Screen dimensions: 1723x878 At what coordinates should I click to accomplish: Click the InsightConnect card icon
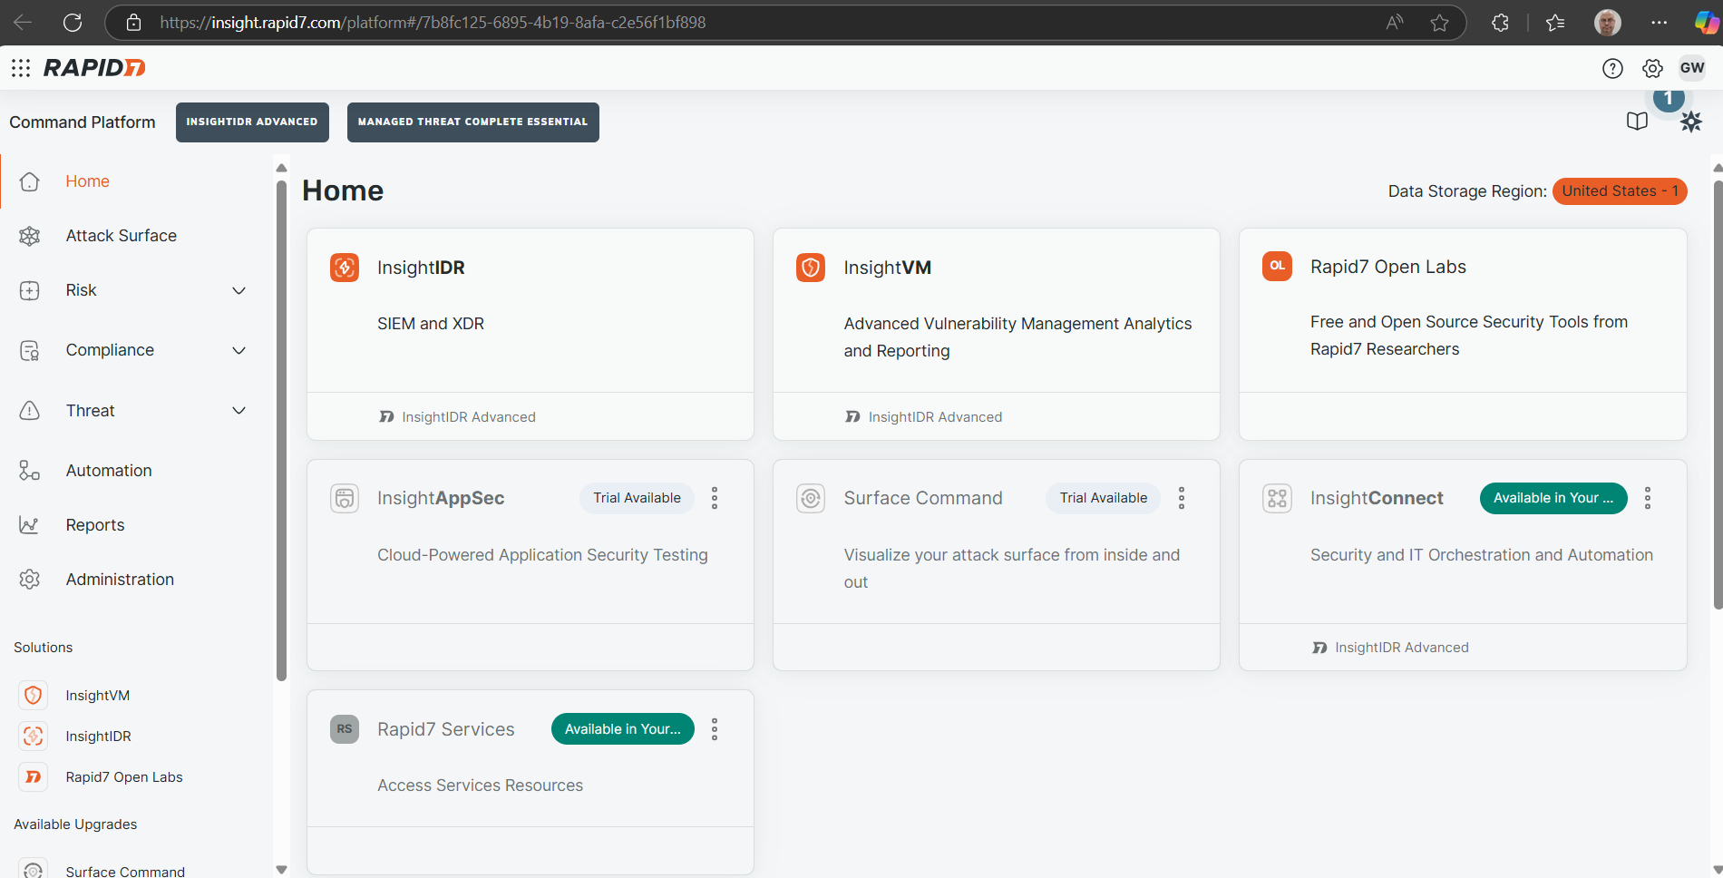(1278, 498)
